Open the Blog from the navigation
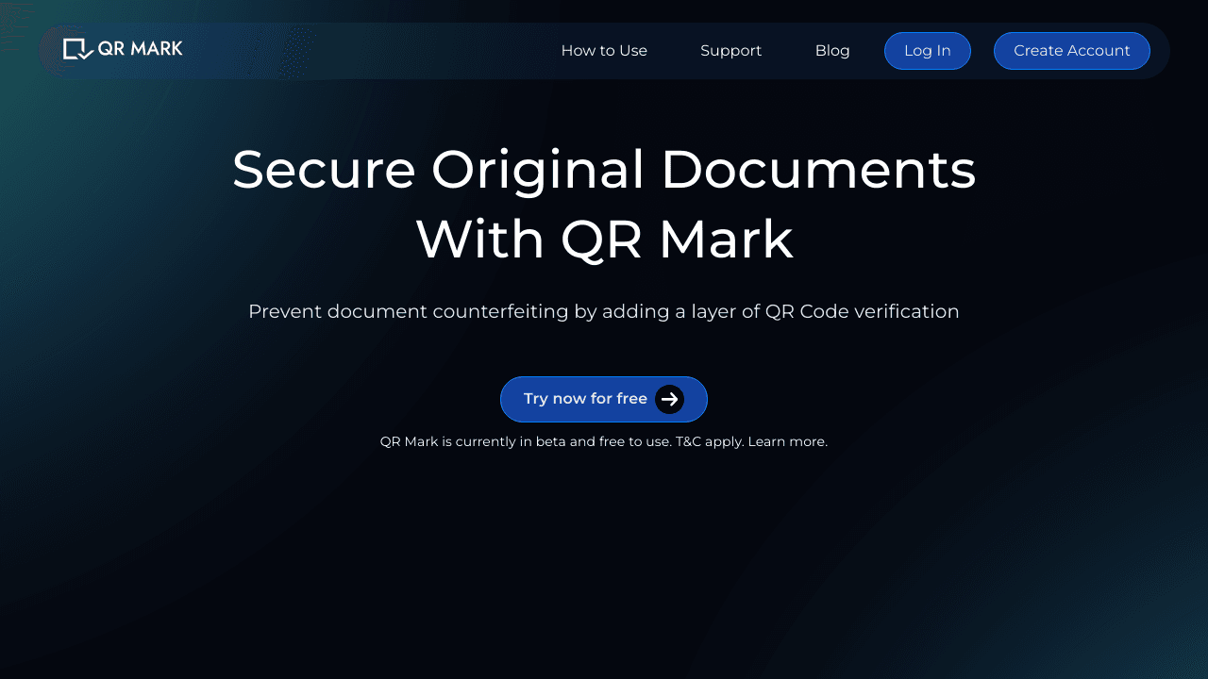Image resolution: width=1208 pixels, height=679 pixels. pyautogui.click(x=831, y=51)
